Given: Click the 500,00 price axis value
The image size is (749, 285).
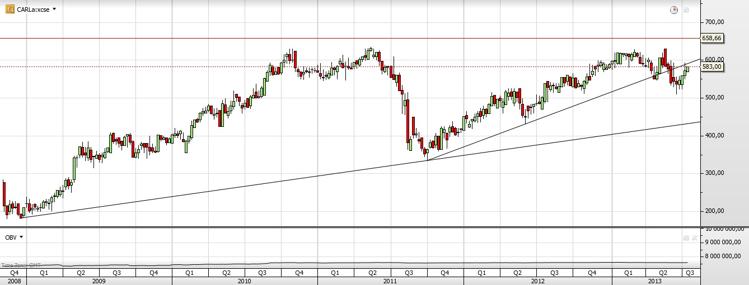Looking at the screenshot, I should tap(715, 97).
